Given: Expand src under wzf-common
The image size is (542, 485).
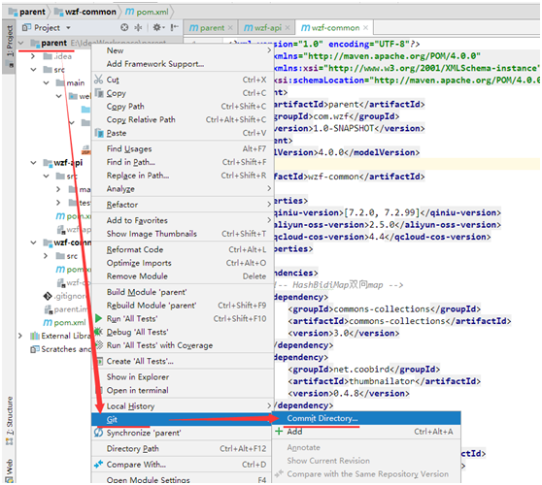Looking at the screenshot, I should (x=46, y=256).
